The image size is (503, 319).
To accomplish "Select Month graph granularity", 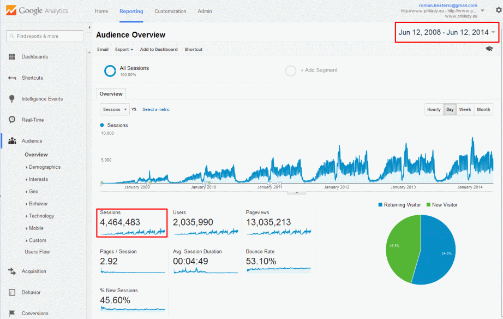I will (483, 110).
